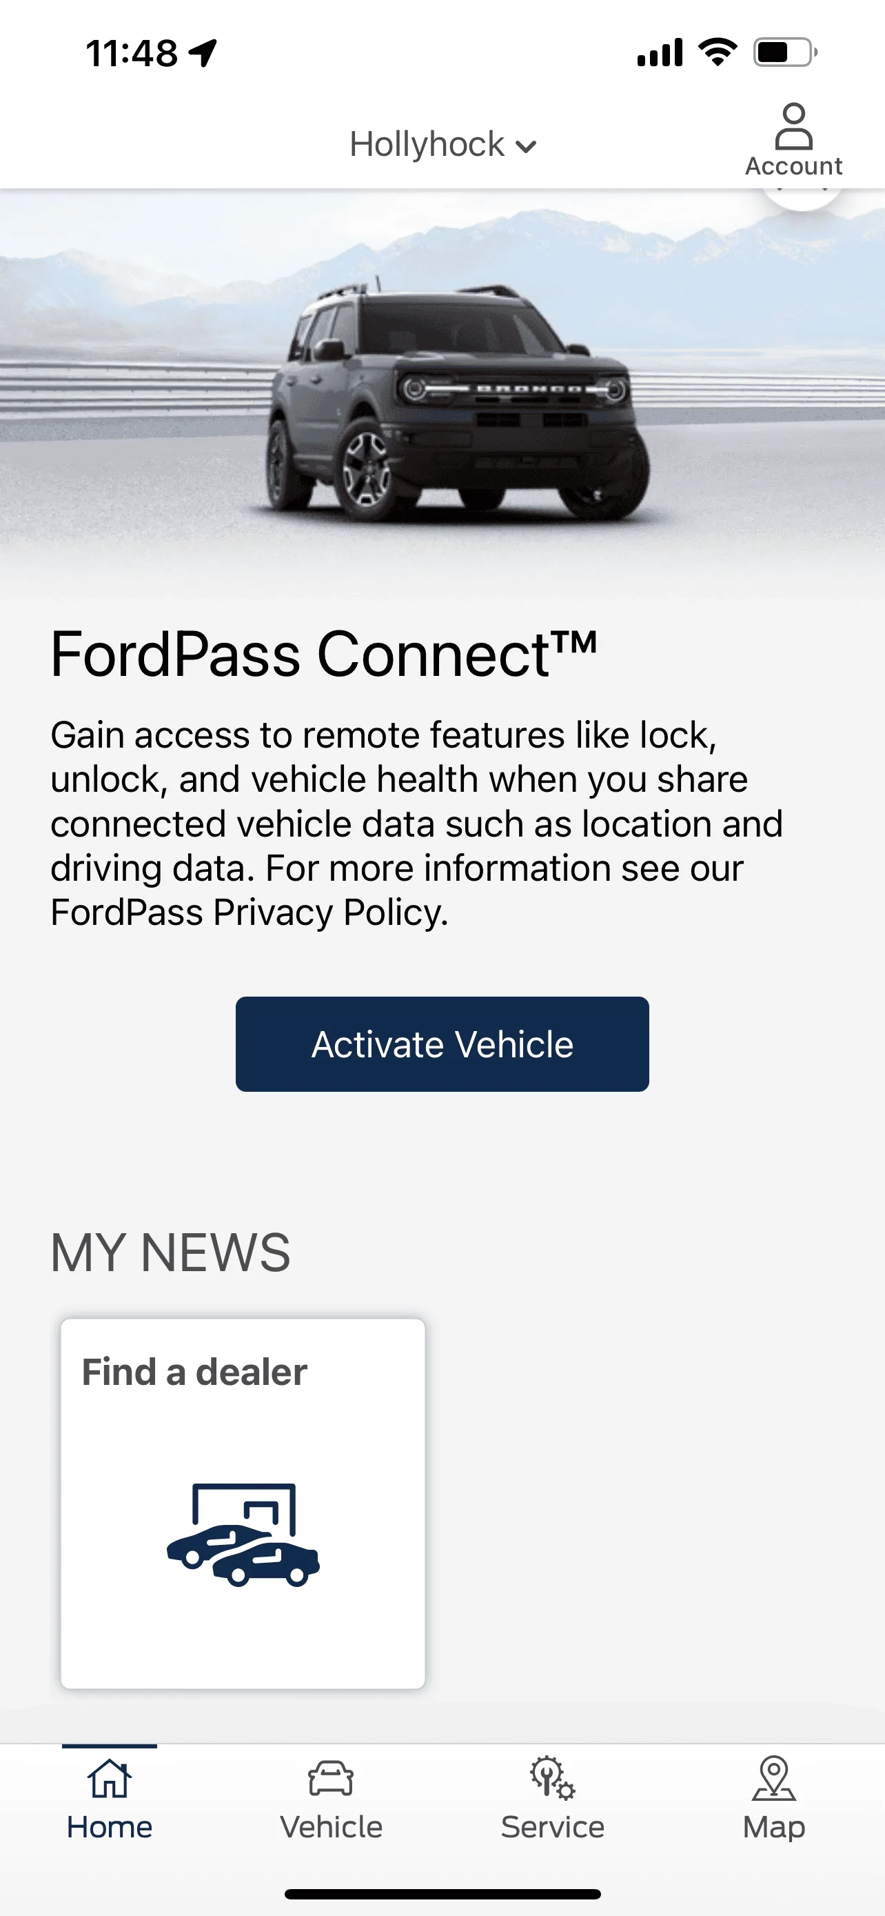Select Activate Vehicle
The height and width of the screenshot is (1916, 885).
pos(441,1044)
